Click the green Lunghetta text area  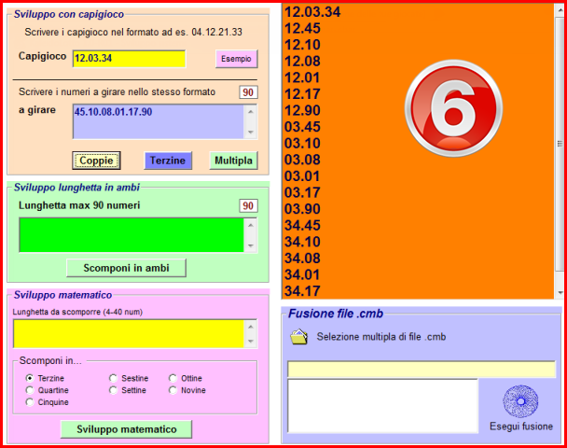[x=131, y=235]
